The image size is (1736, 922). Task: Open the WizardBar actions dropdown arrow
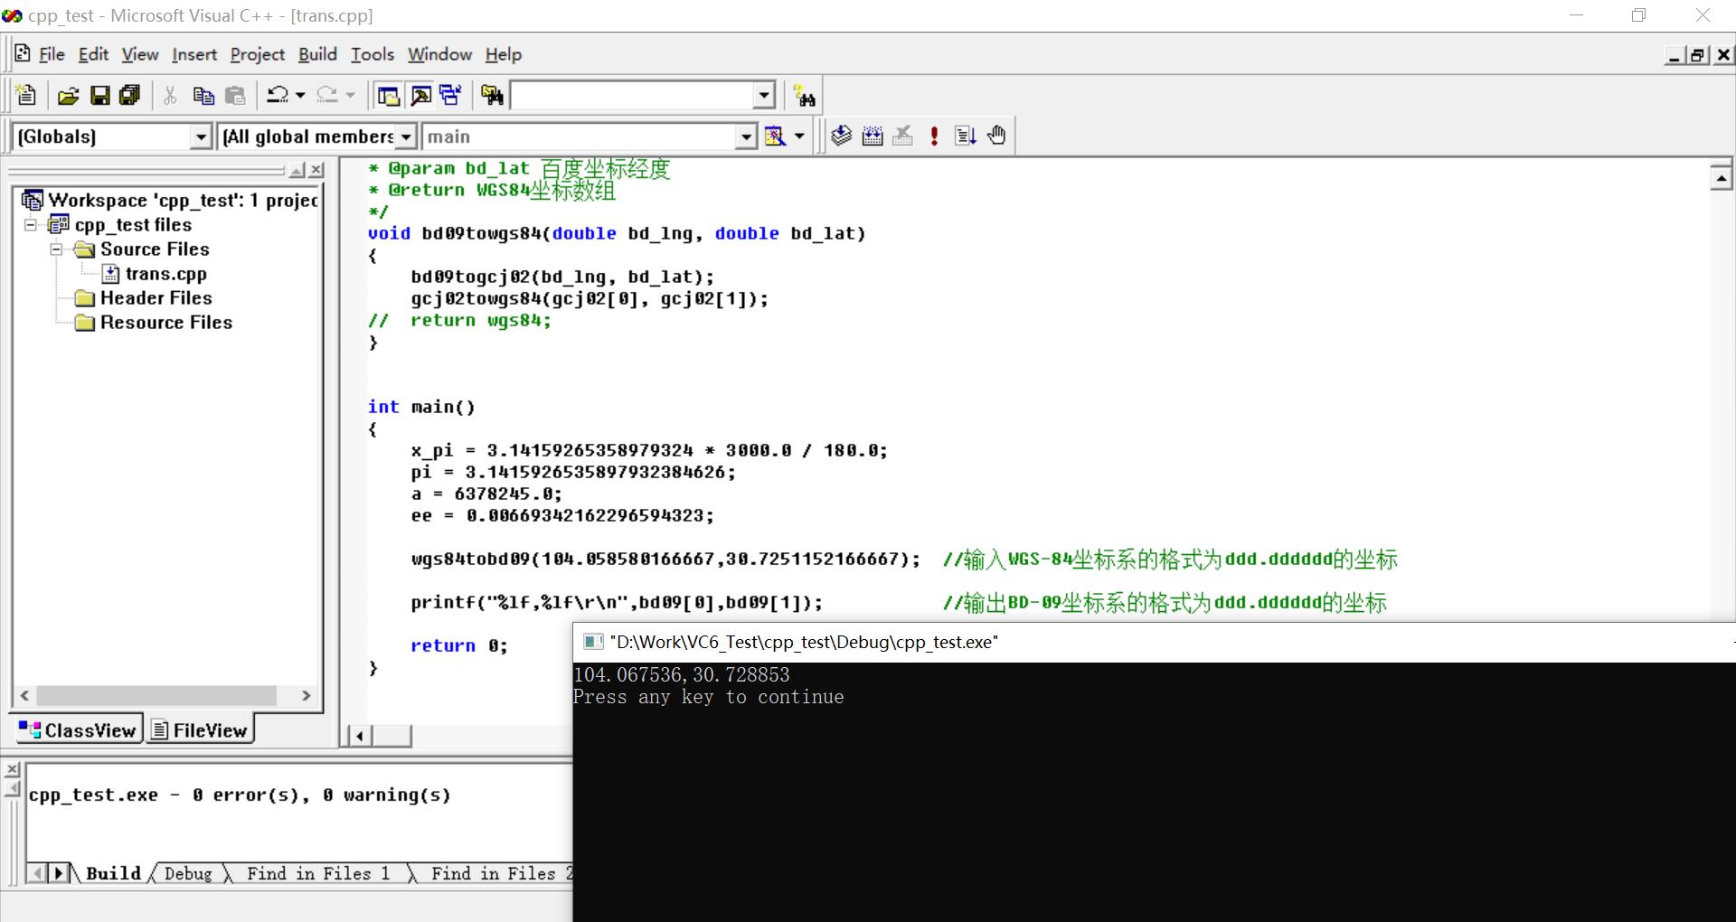(799, 136)
